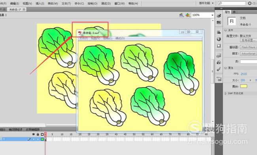Open the 文本(T) menu
Image resolution: width=257 pixels, height=155 pixels.
pos(66,4)
